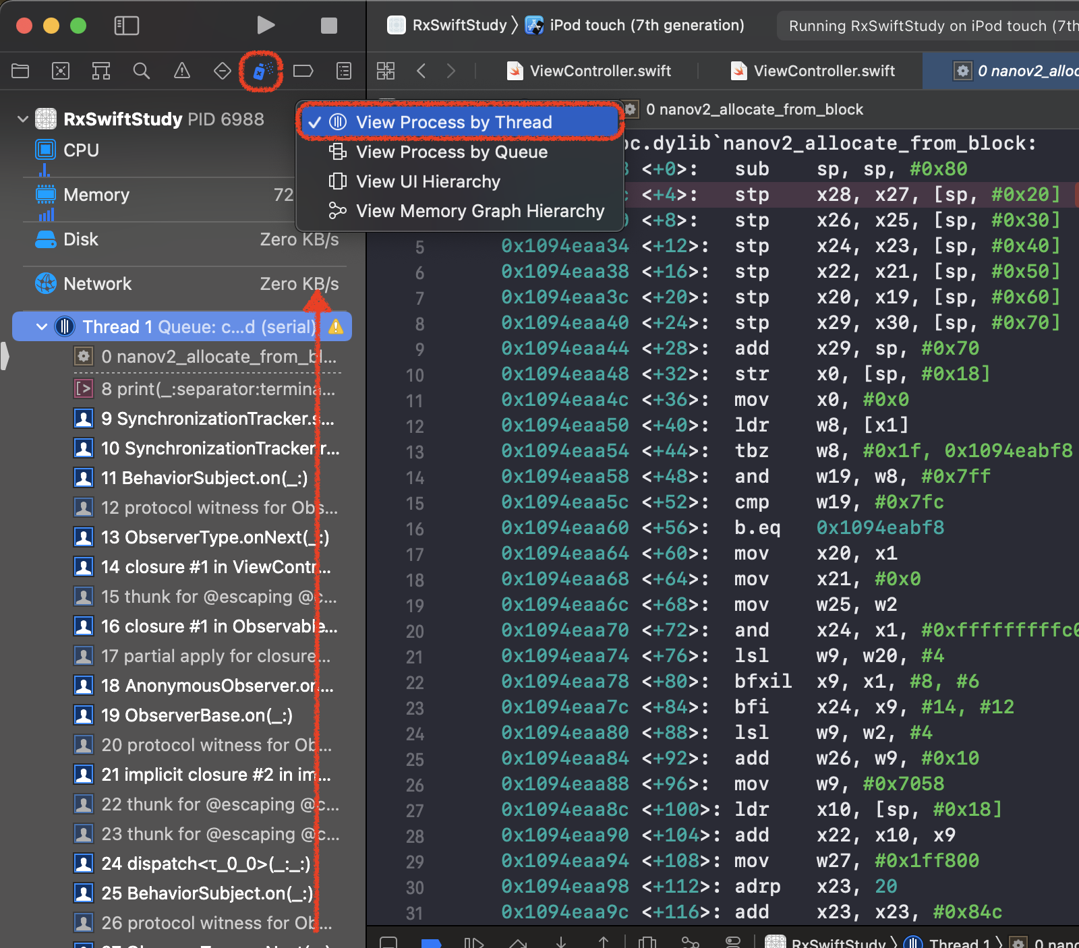Select frame 12 protocol witness
Image resolution: width=1079 pixels, height=948 pixels.
(206, 508)
